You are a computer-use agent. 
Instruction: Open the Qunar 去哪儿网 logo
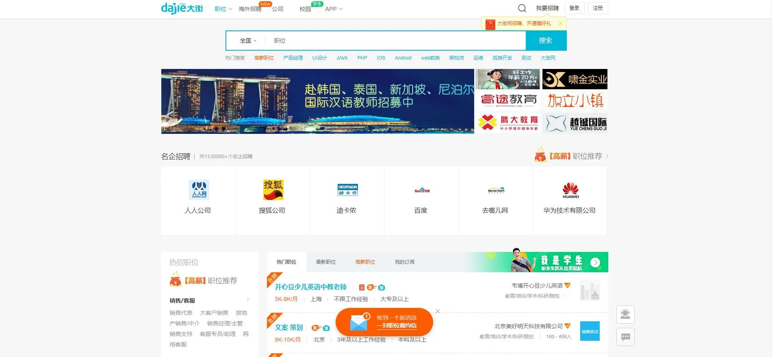[x=496, y=190]
